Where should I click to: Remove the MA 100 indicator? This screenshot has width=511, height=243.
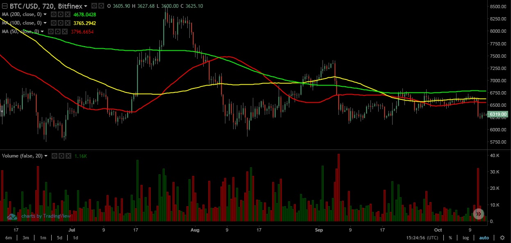(x=68, y=23)
